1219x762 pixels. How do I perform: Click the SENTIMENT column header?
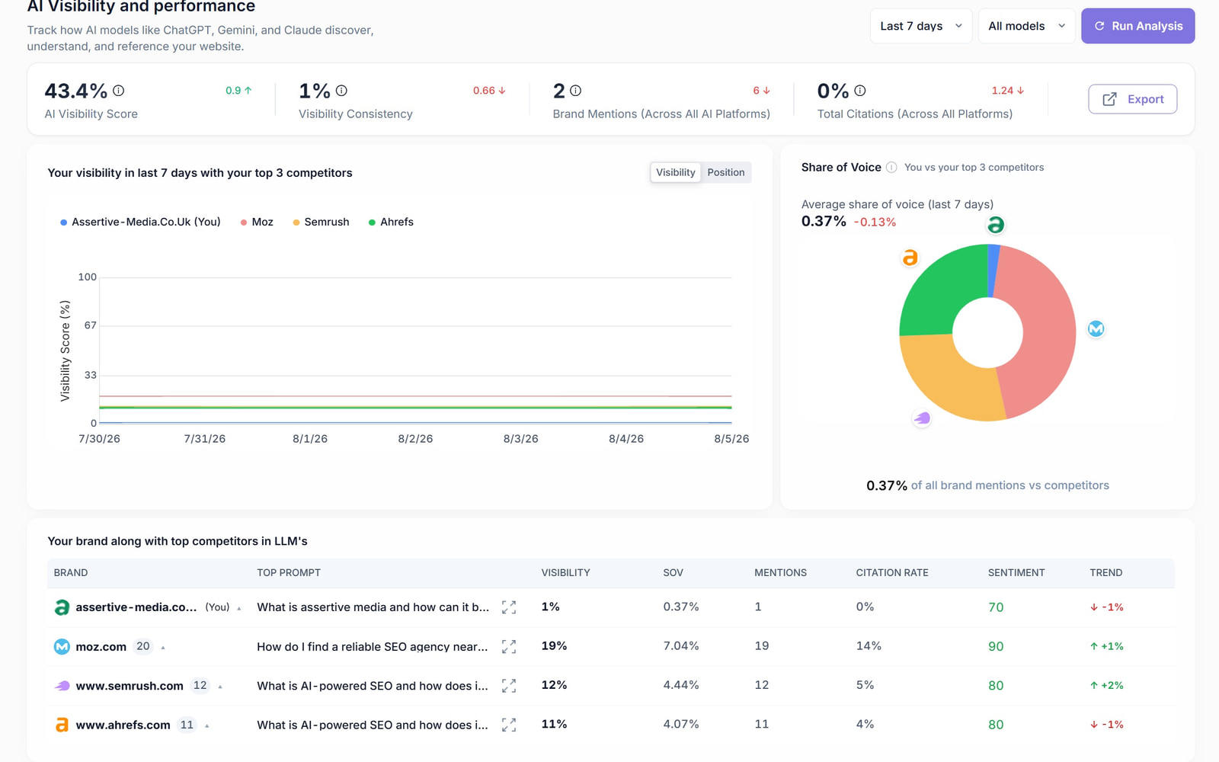pyautogui.click(x=1016, y=572)
